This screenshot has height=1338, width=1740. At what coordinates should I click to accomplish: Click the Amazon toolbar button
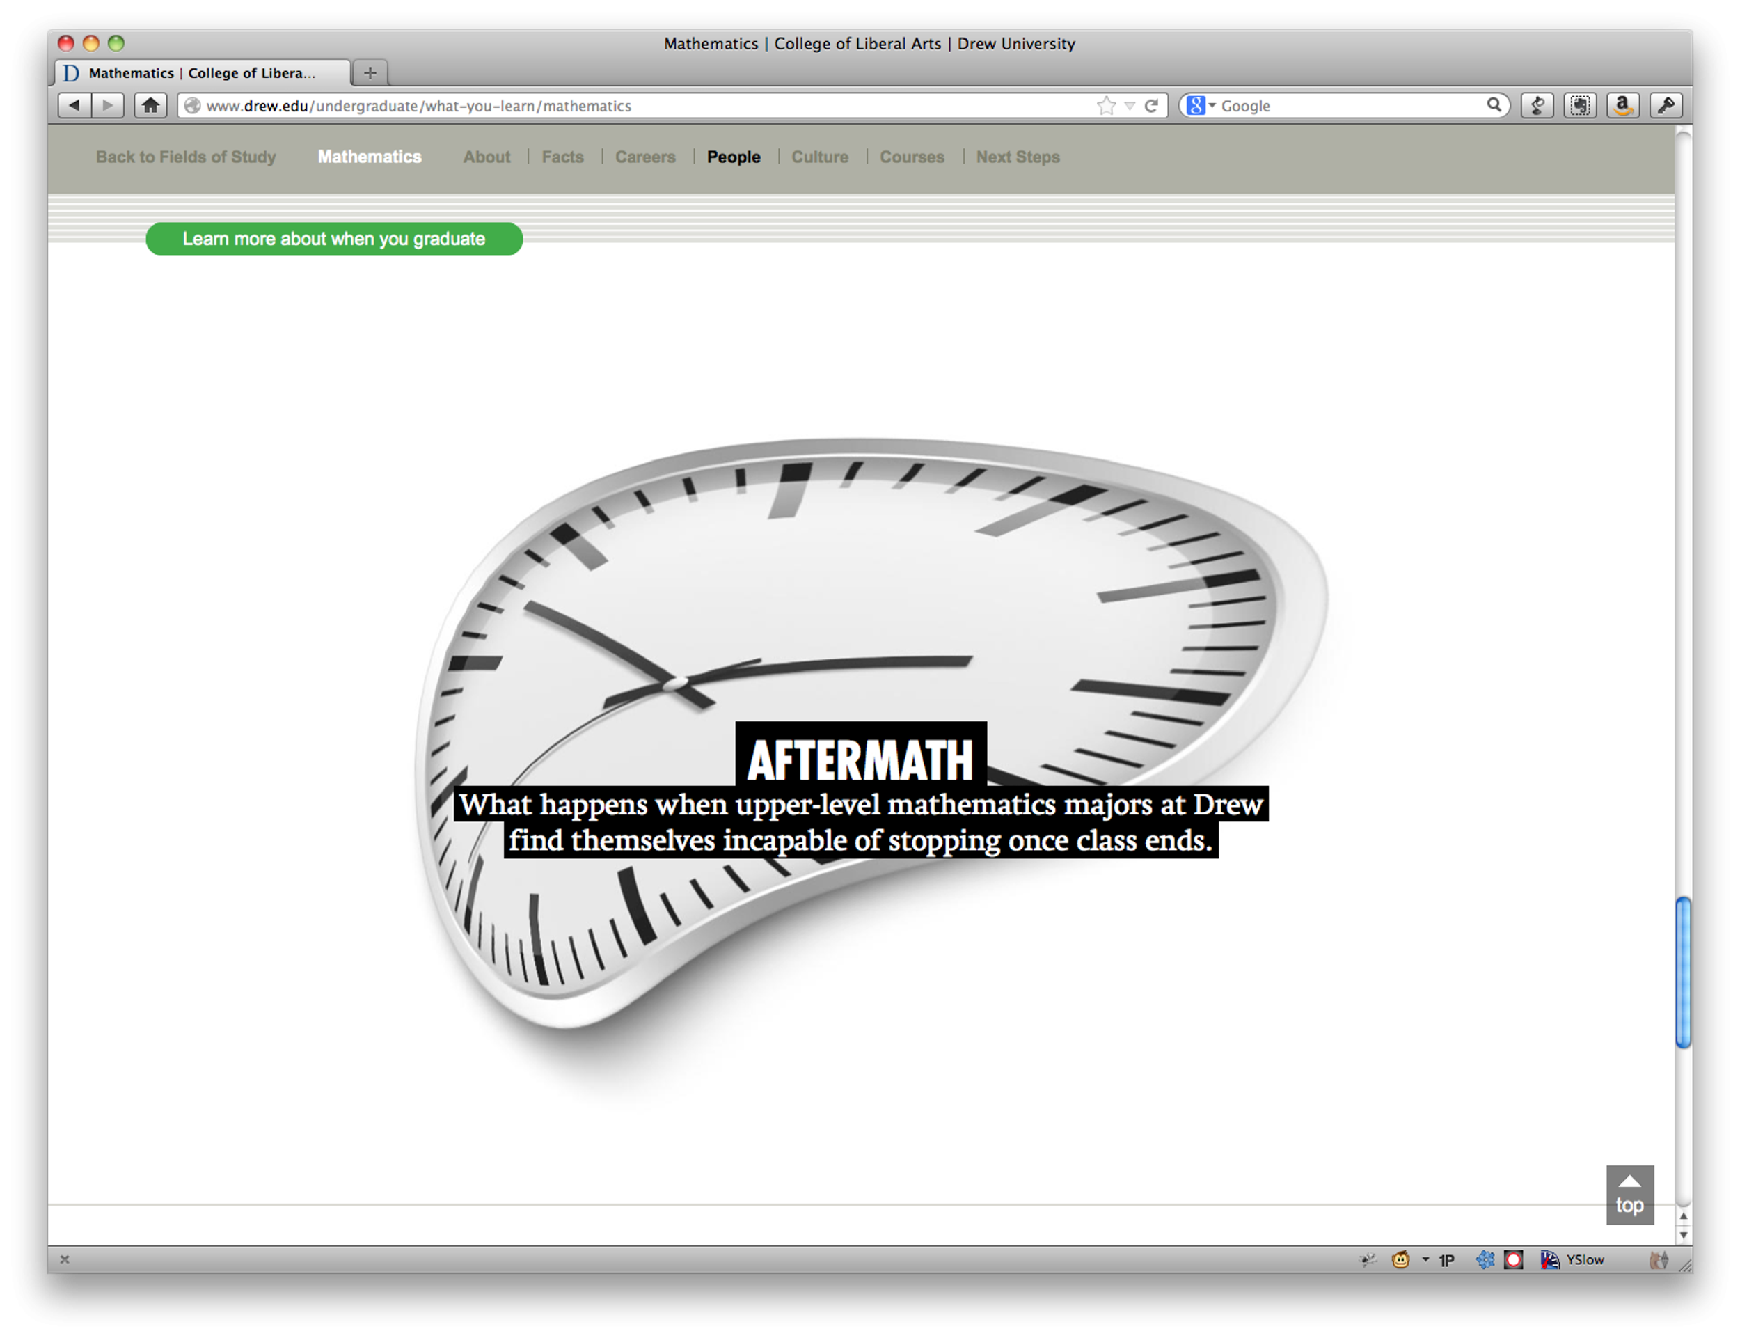[1622, 105]
